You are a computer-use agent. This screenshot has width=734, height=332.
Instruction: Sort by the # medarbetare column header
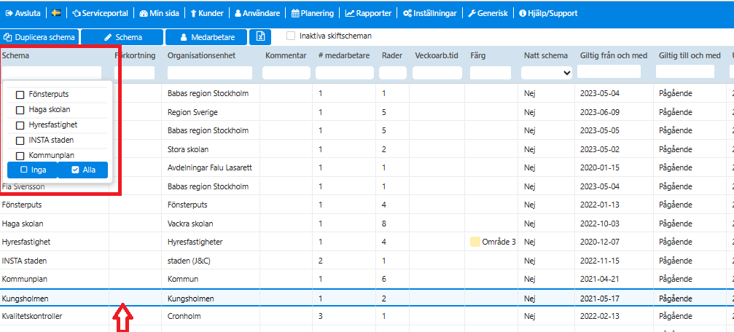[344, 55]
